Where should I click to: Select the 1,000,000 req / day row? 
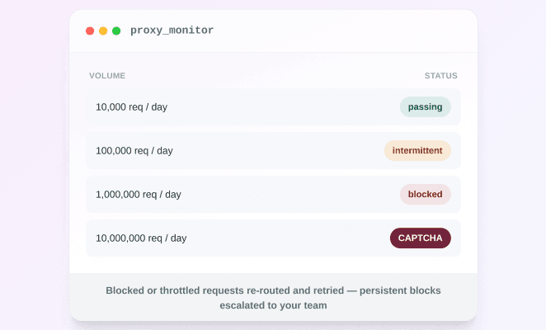[273, 195]
